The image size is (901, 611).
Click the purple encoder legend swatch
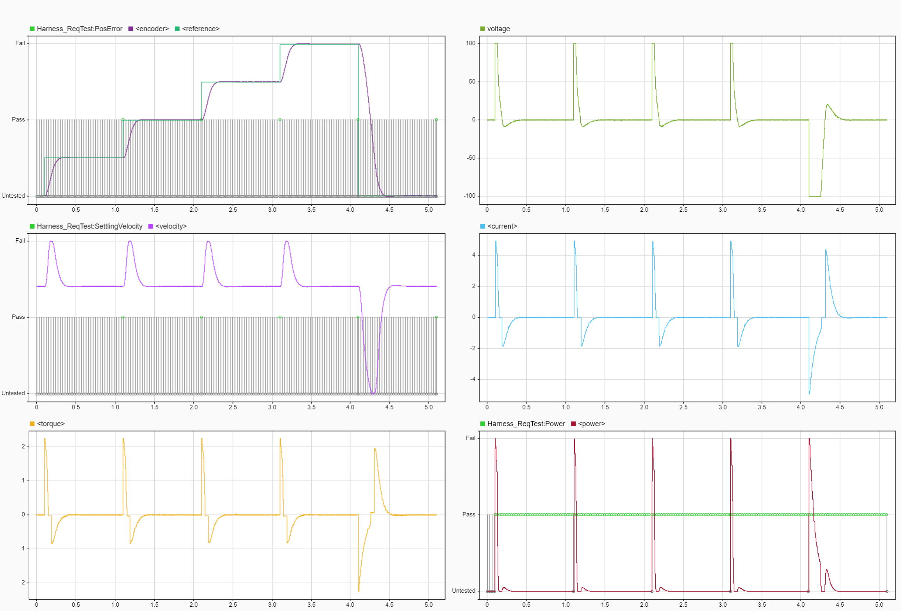click(x=130, y=29)
